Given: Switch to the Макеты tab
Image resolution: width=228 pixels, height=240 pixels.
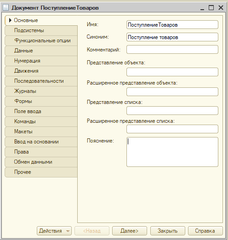Looking at the screenshot, I should point(41,131).
